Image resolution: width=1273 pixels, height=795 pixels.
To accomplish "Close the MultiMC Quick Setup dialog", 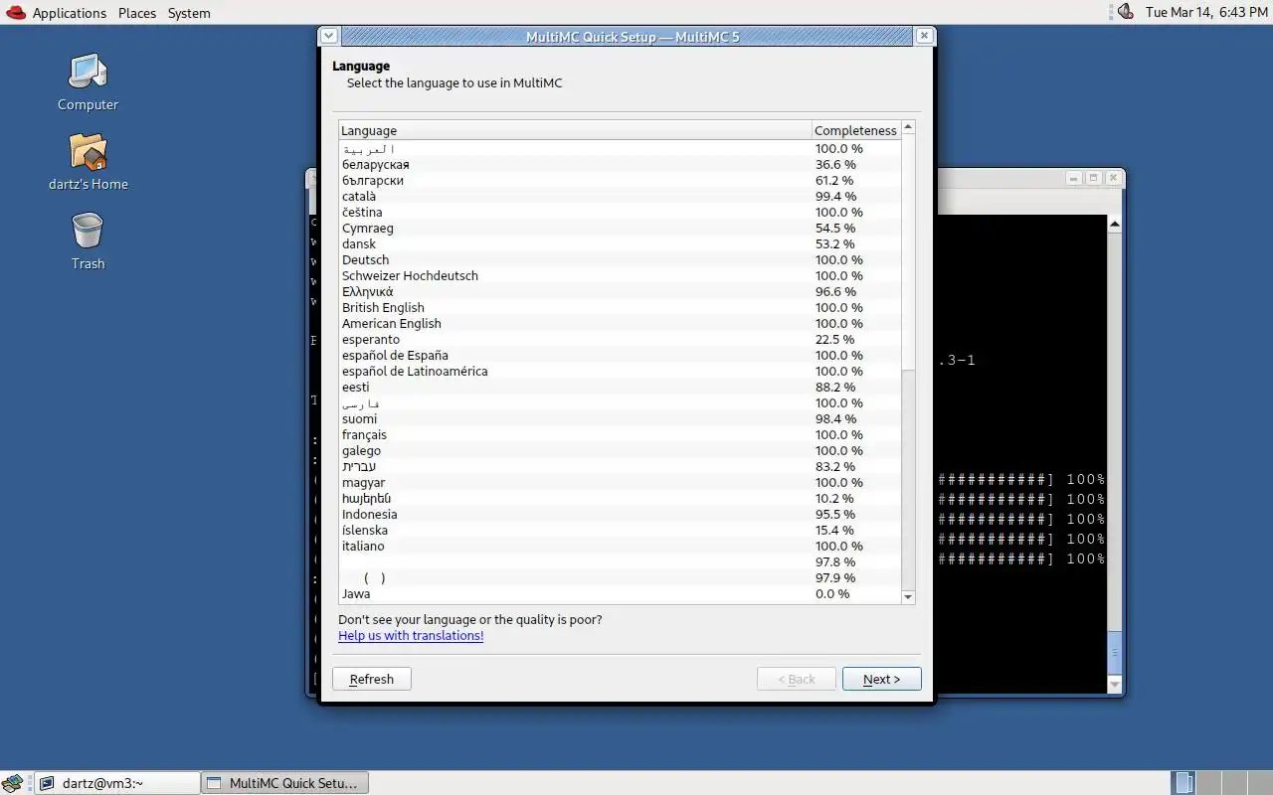I will 924,36.
